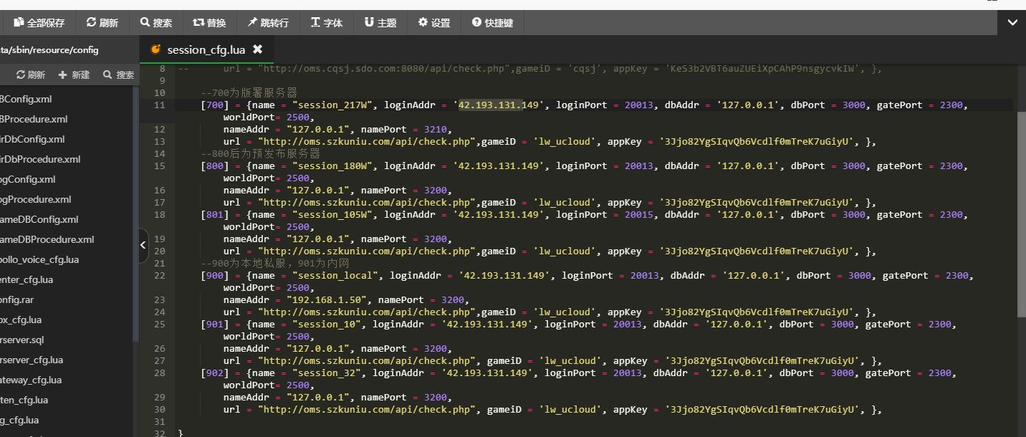Open the Search (搜索) tool in top toolbar

(x=156, y=23)
